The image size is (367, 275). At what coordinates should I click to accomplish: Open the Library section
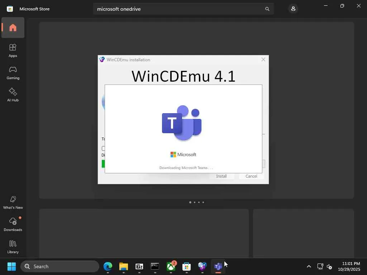pyautogui.click(x=13, y=247)
